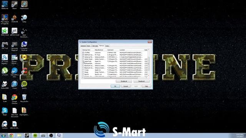
Task: Sort by the Manufacturer column header
Action: (x=100, y=50)
